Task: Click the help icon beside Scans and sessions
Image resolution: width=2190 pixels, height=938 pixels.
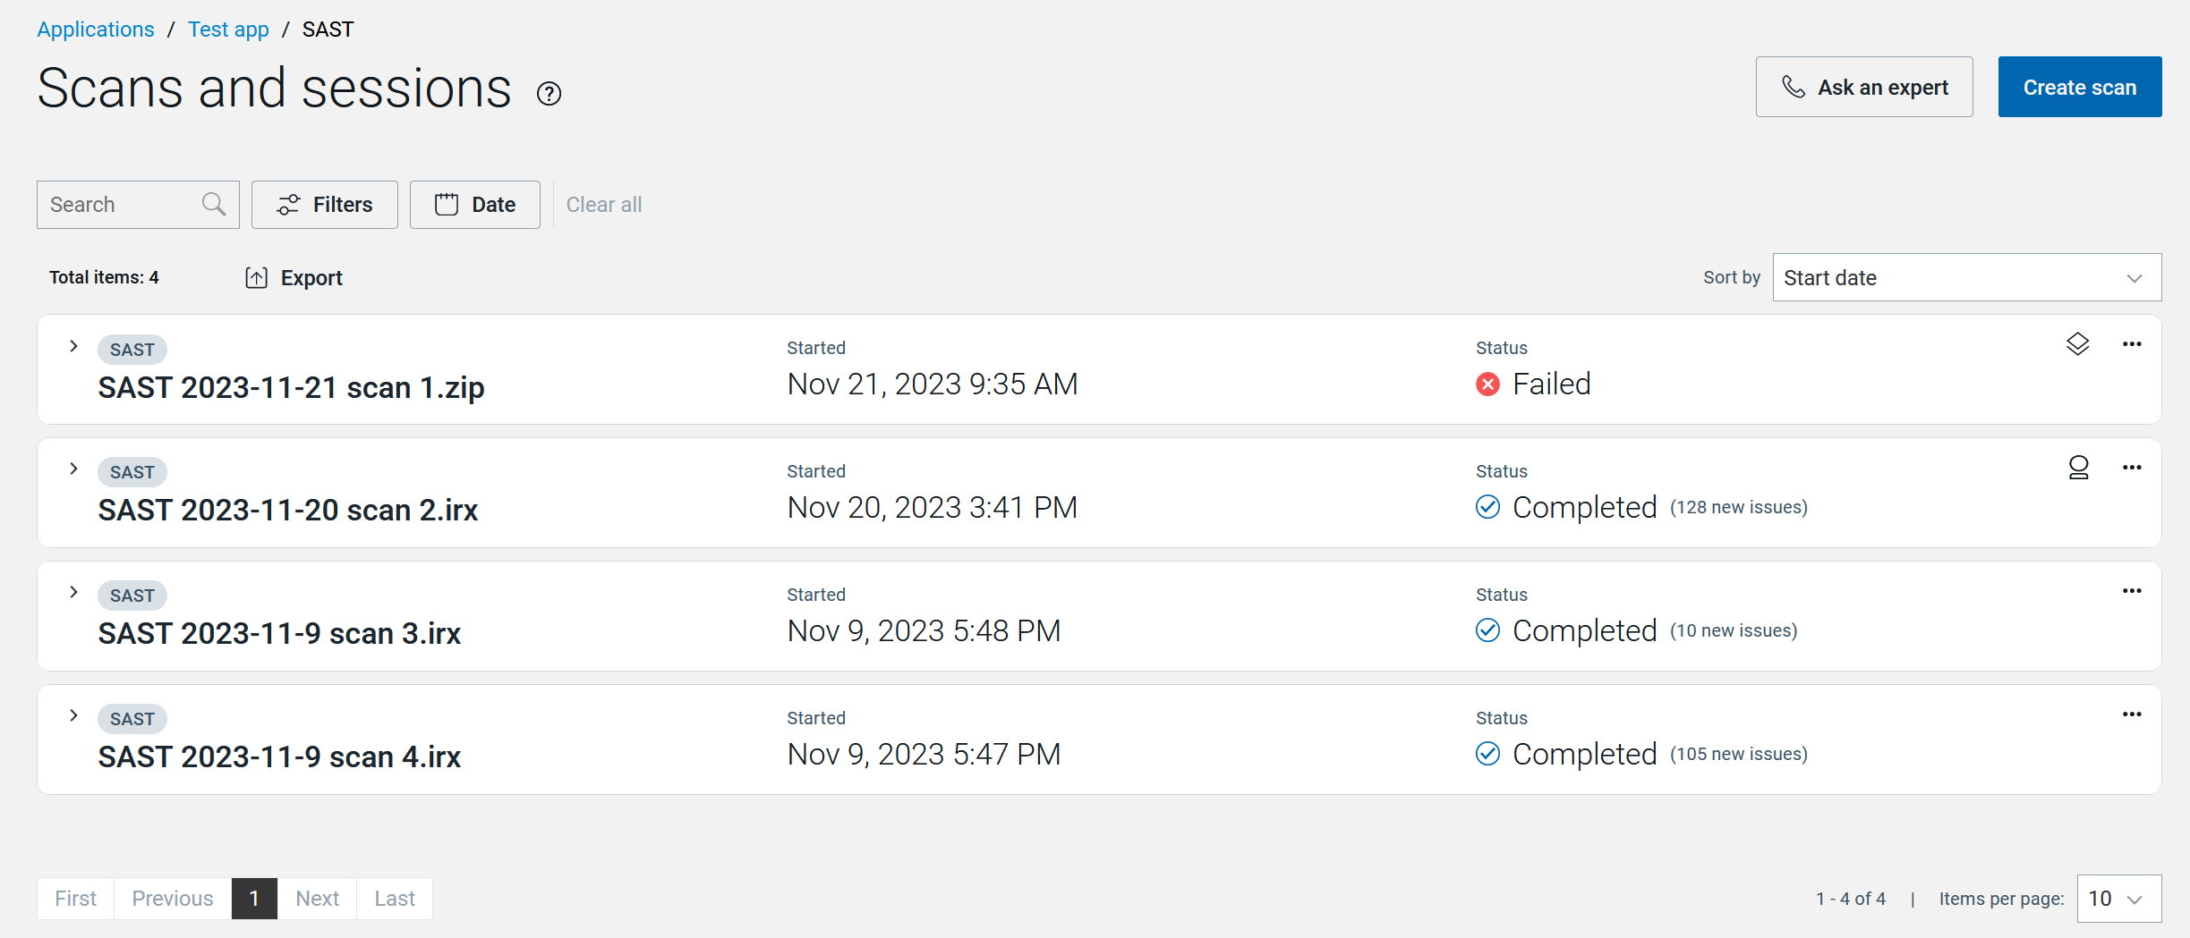Action: (549, 93)
